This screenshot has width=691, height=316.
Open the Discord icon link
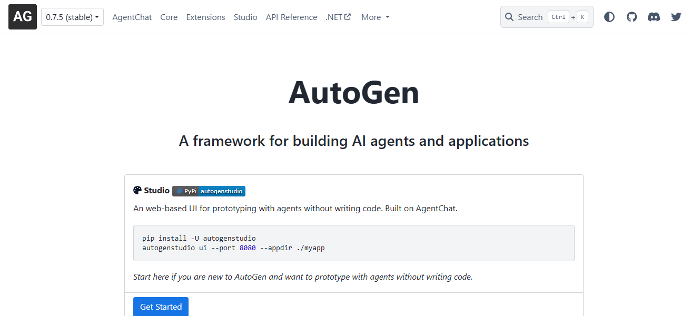tap(654, 17)
